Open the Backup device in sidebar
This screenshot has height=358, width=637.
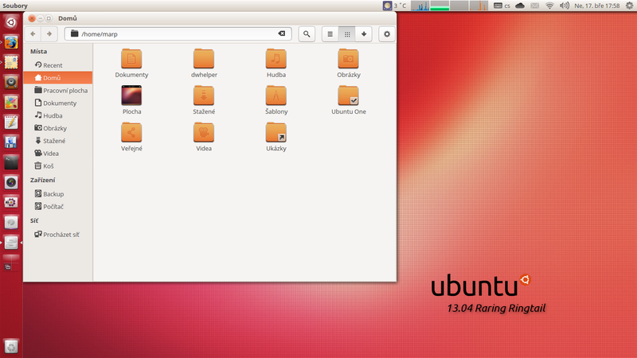click(57, 193)
